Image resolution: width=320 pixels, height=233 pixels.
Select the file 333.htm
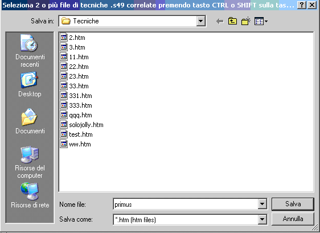click(76, 105)
